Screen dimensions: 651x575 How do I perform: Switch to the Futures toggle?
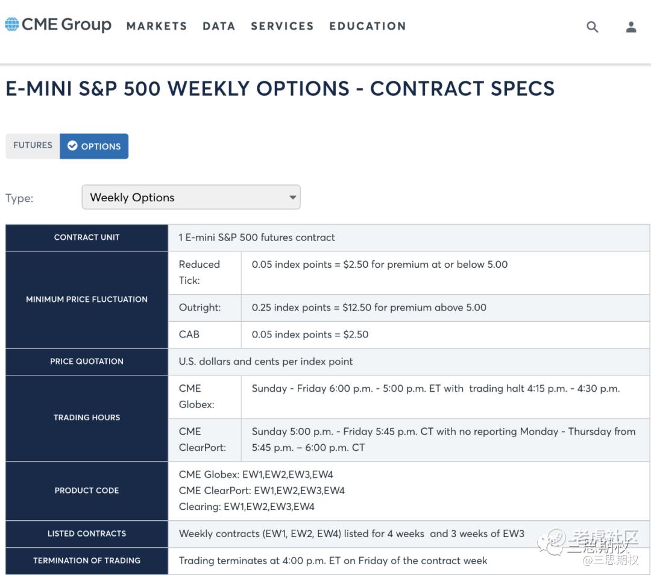[33, 145]
